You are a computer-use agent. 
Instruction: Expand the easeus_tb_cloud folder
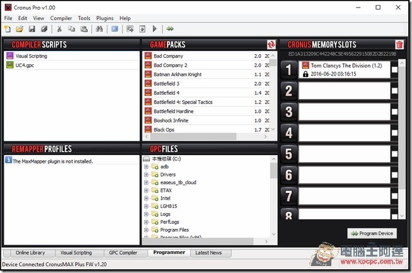146,183
